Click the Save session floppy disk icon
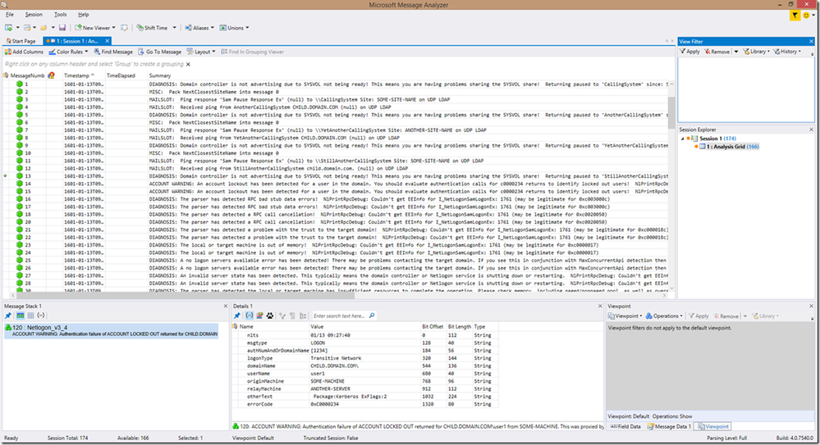This screenshot has width=820, height=445. [62, 28]
